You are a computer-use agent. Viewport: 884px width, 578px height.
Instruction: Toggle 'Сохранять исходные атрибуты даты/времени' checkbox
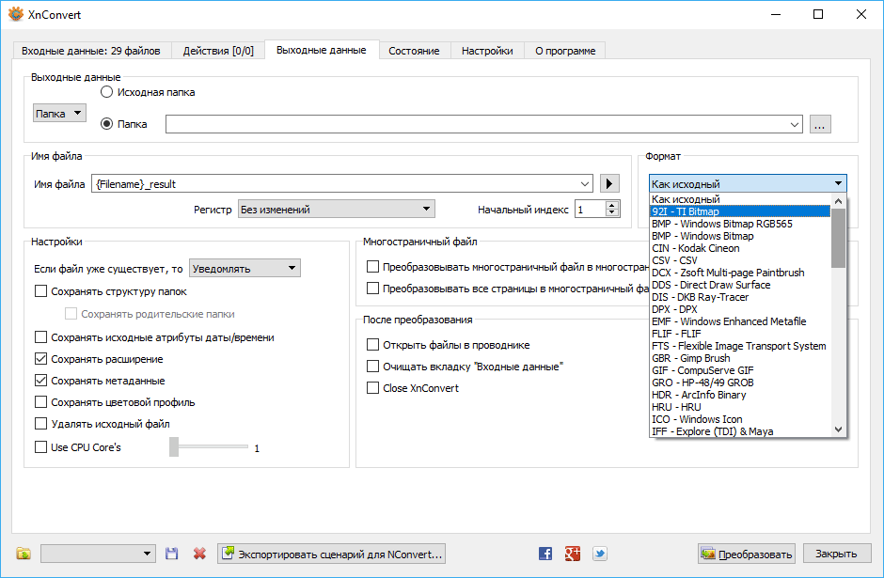[40, 336]
